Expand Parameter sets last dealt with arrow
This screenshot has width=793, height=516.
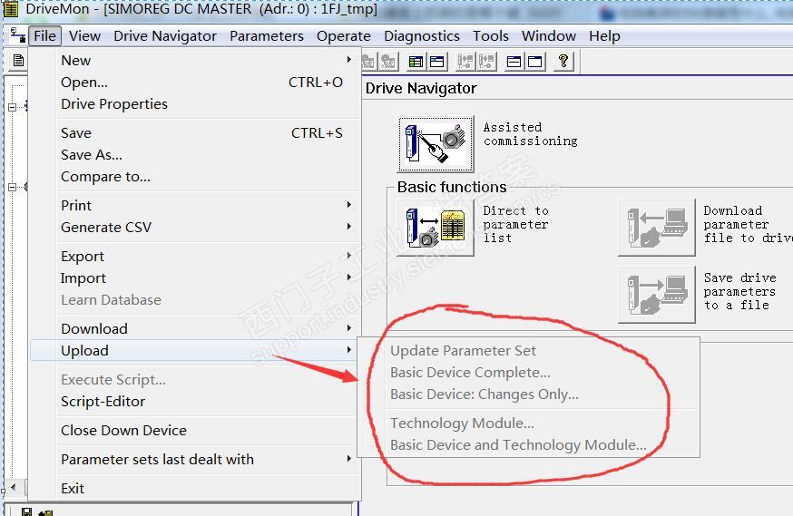[349, 459]
